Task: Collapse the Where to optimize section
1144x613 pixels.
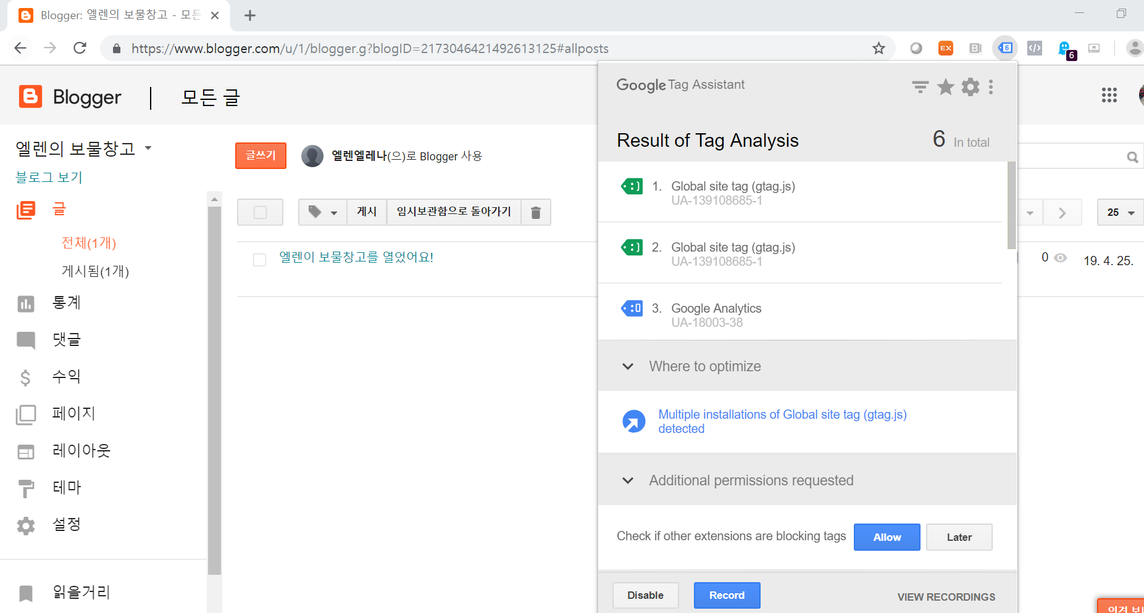Action: (628, 366)
